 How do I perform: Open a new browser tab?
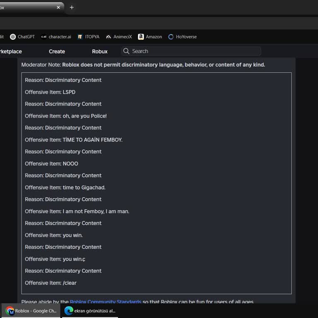click(72, 7)
